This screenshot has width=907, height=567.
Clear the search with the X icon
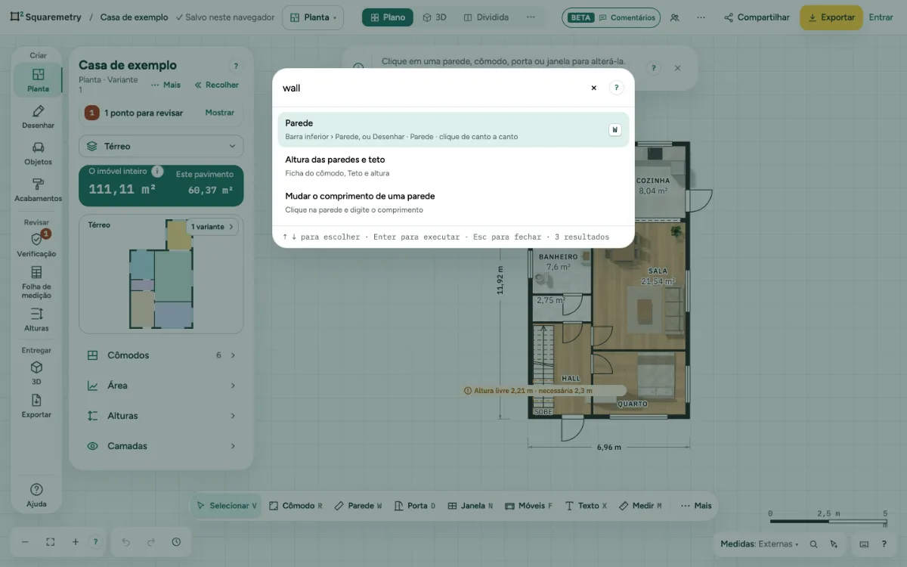[594, 88]
